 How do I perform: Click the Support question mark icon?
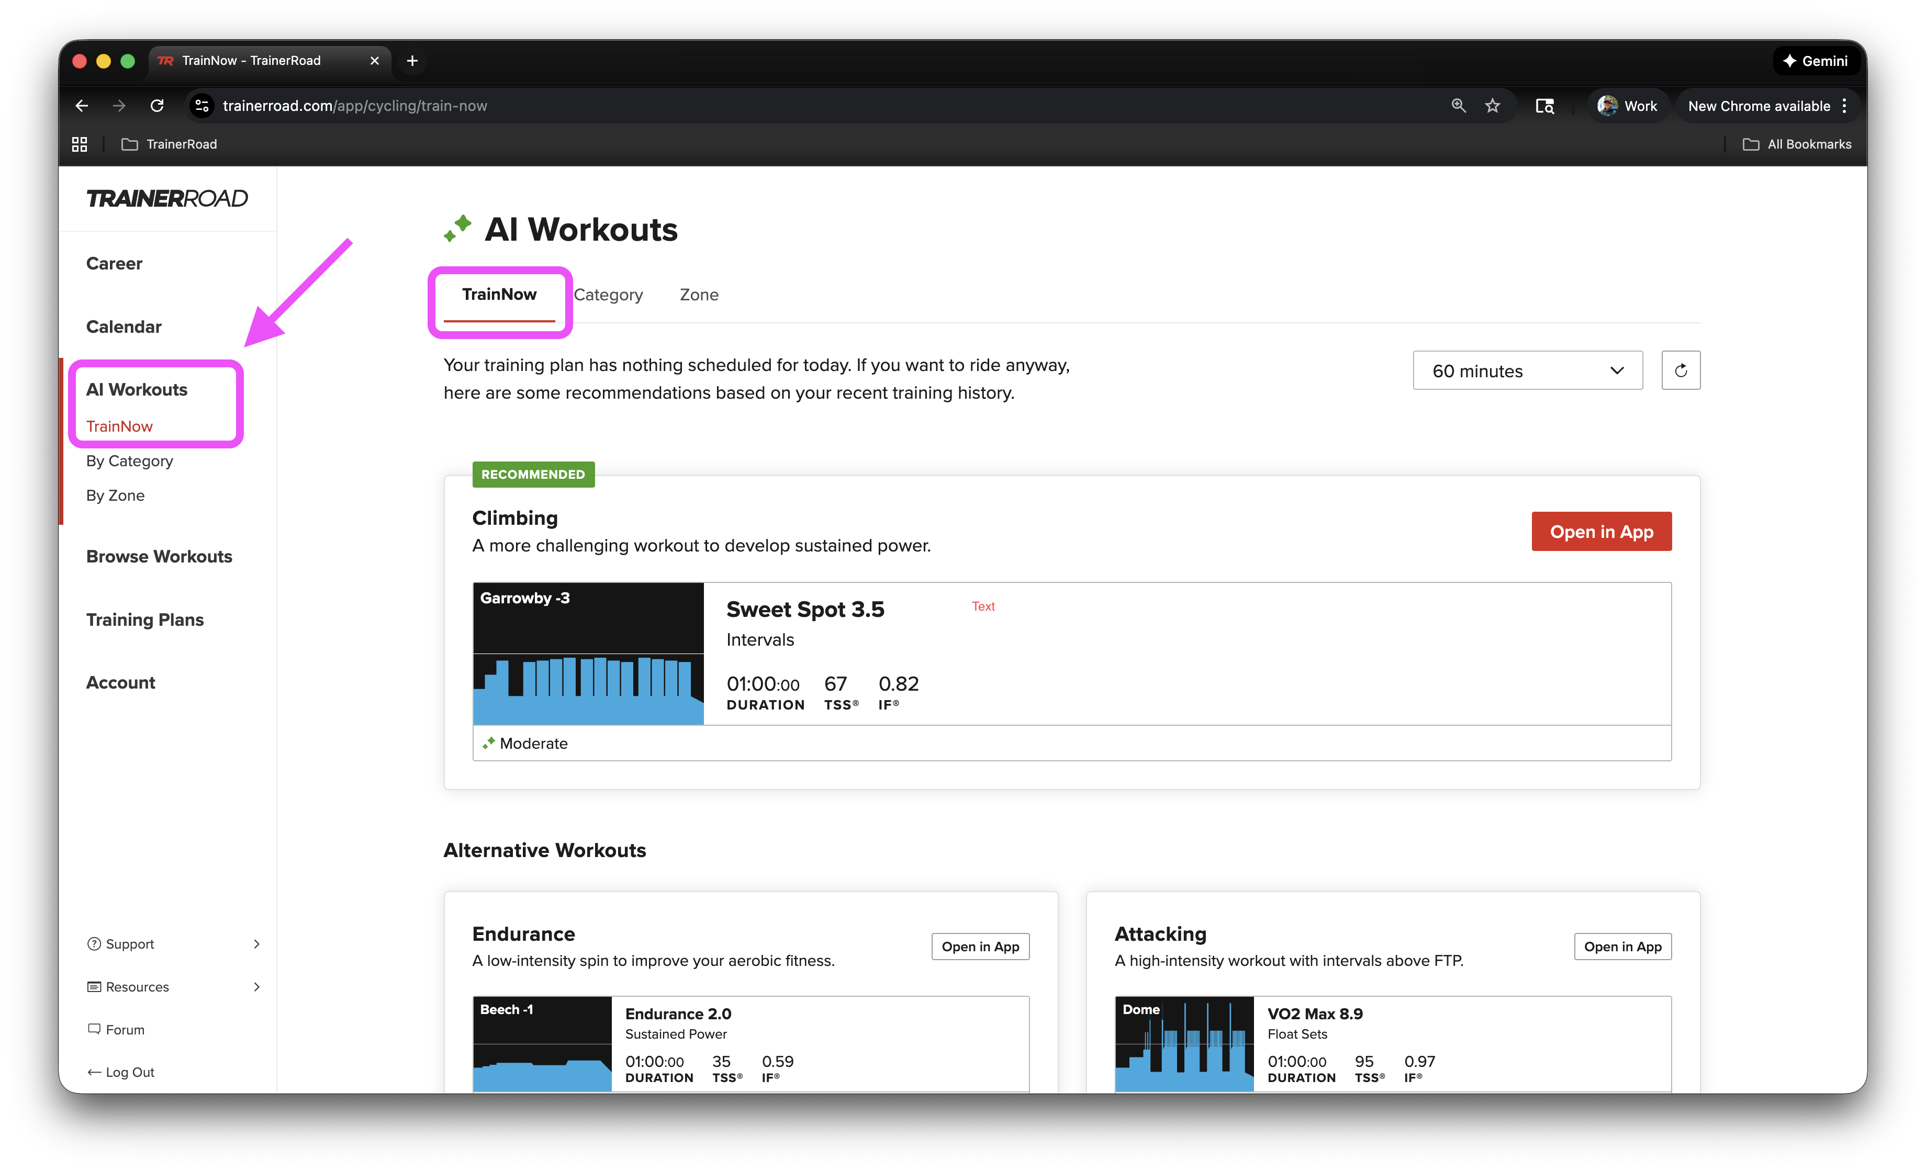click(94, 943)
